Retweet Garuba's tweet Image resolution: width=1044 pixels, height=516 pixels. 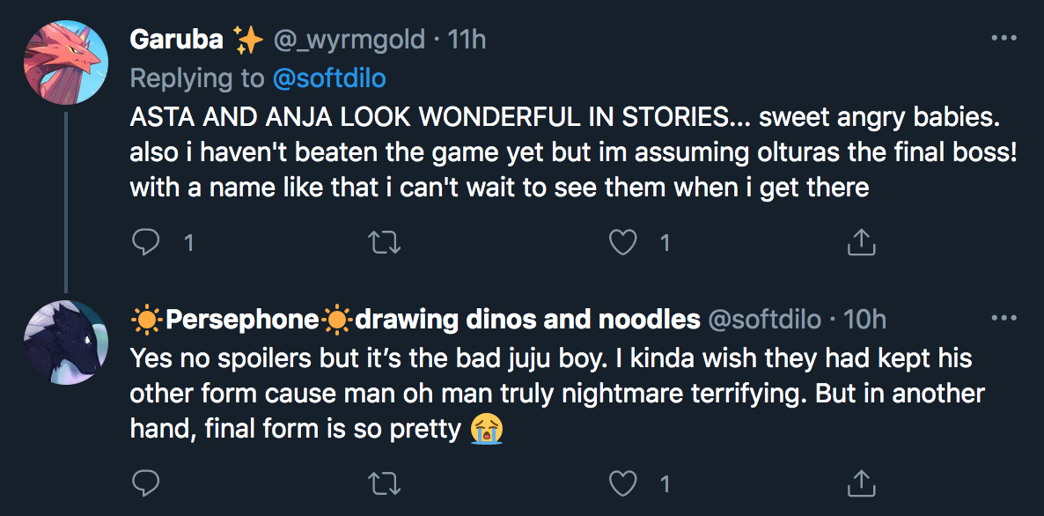(x=385, y=243)
